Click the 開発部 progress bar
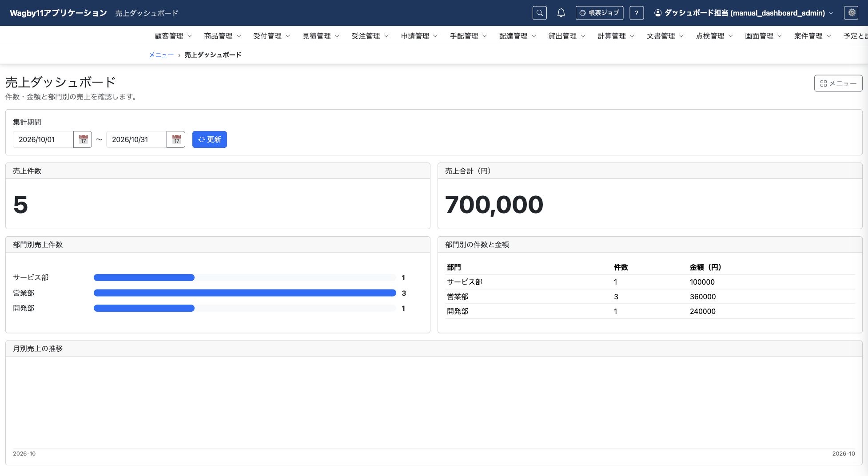The image size is (868, 476). coord(245,308)
